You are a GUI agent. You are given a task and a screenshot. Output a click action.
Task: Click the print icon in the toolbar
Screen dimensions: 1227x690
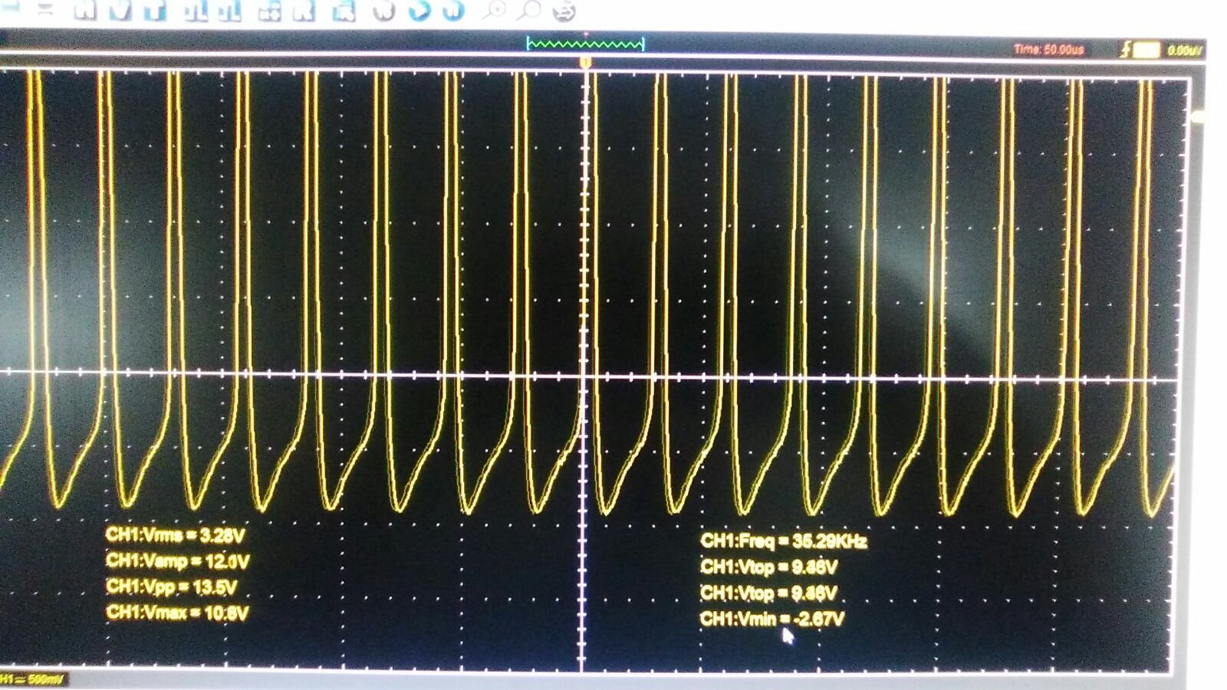point(564,11)
